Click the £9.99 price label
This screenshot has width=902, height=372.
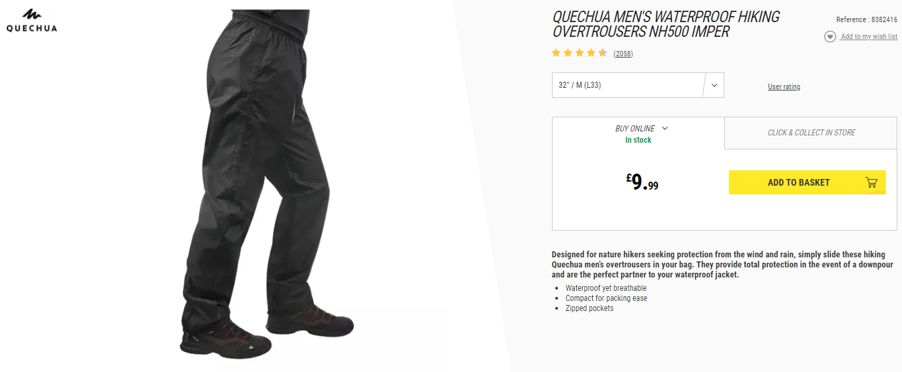click(642, 182)
